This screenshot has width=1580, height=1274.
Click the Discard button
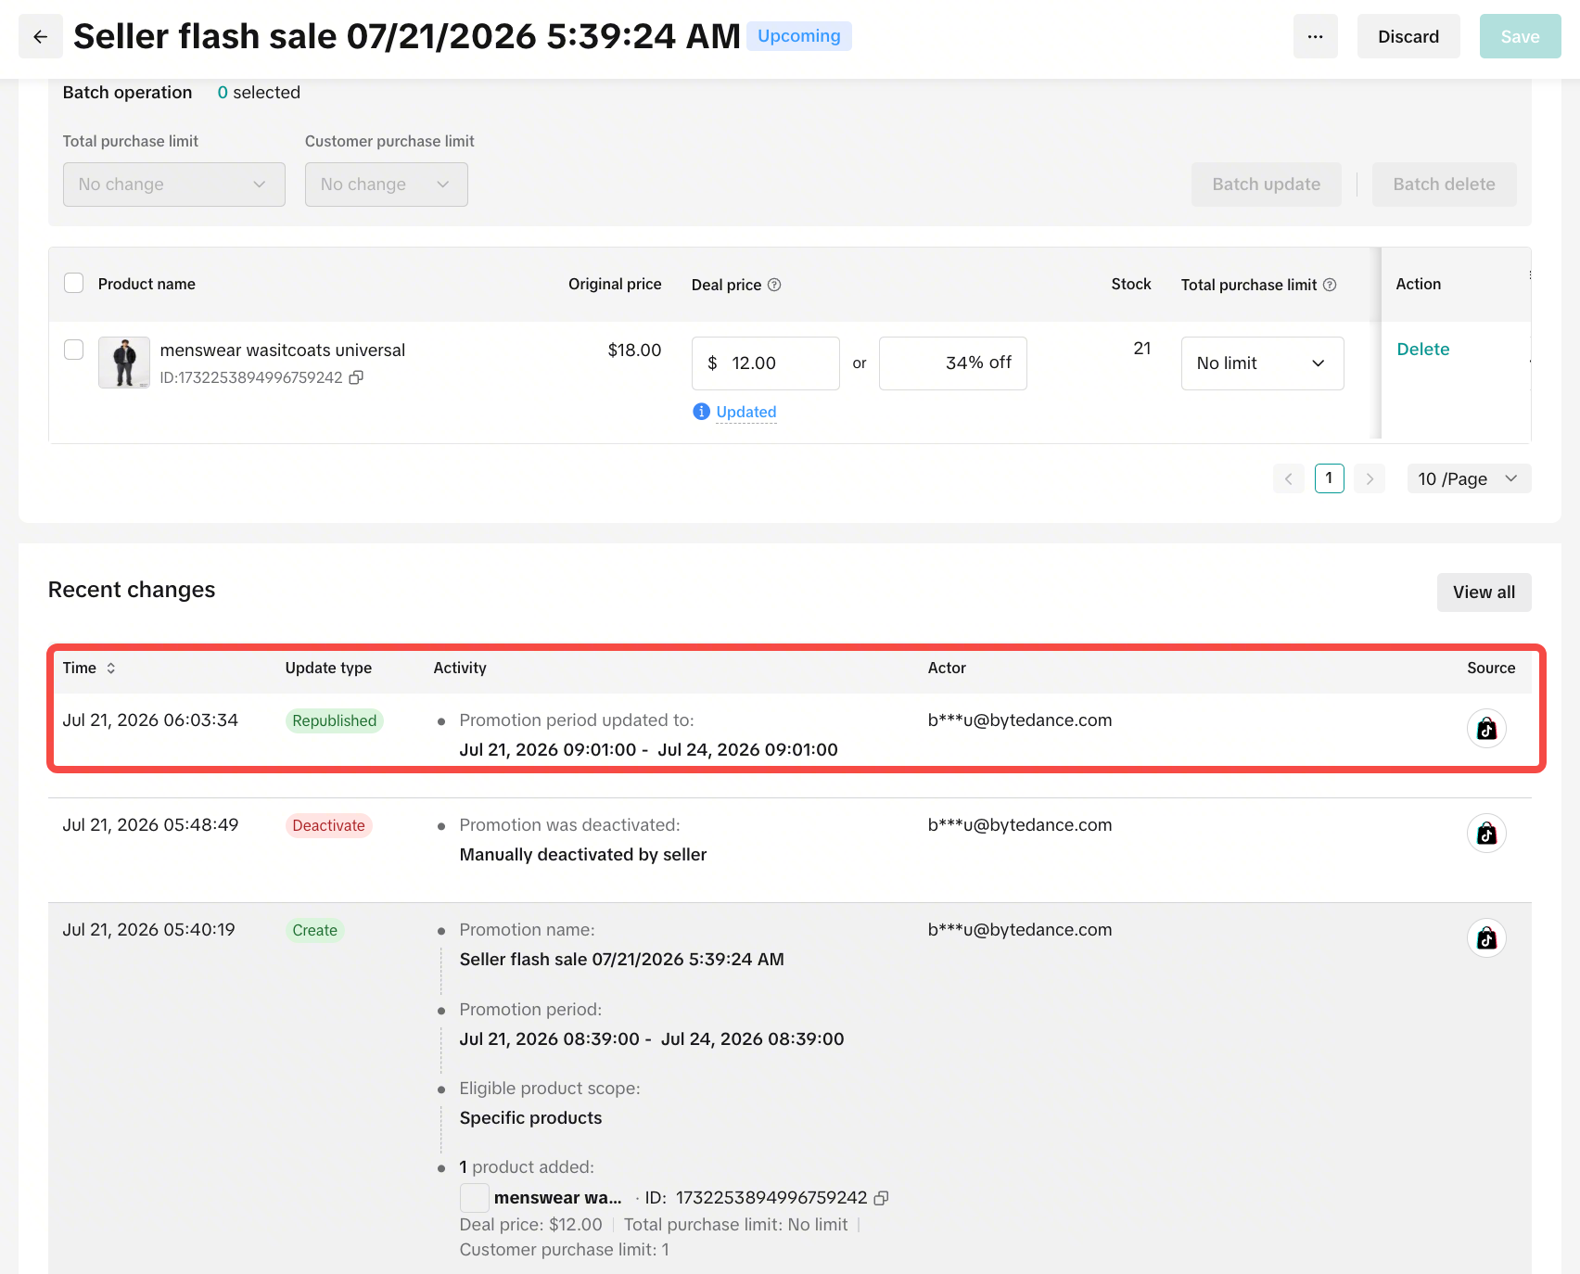pos(1408,36)
